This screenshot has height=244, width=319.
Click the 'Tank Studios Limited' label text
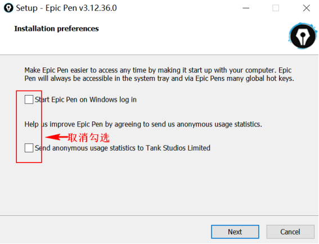tap(178, 148)
